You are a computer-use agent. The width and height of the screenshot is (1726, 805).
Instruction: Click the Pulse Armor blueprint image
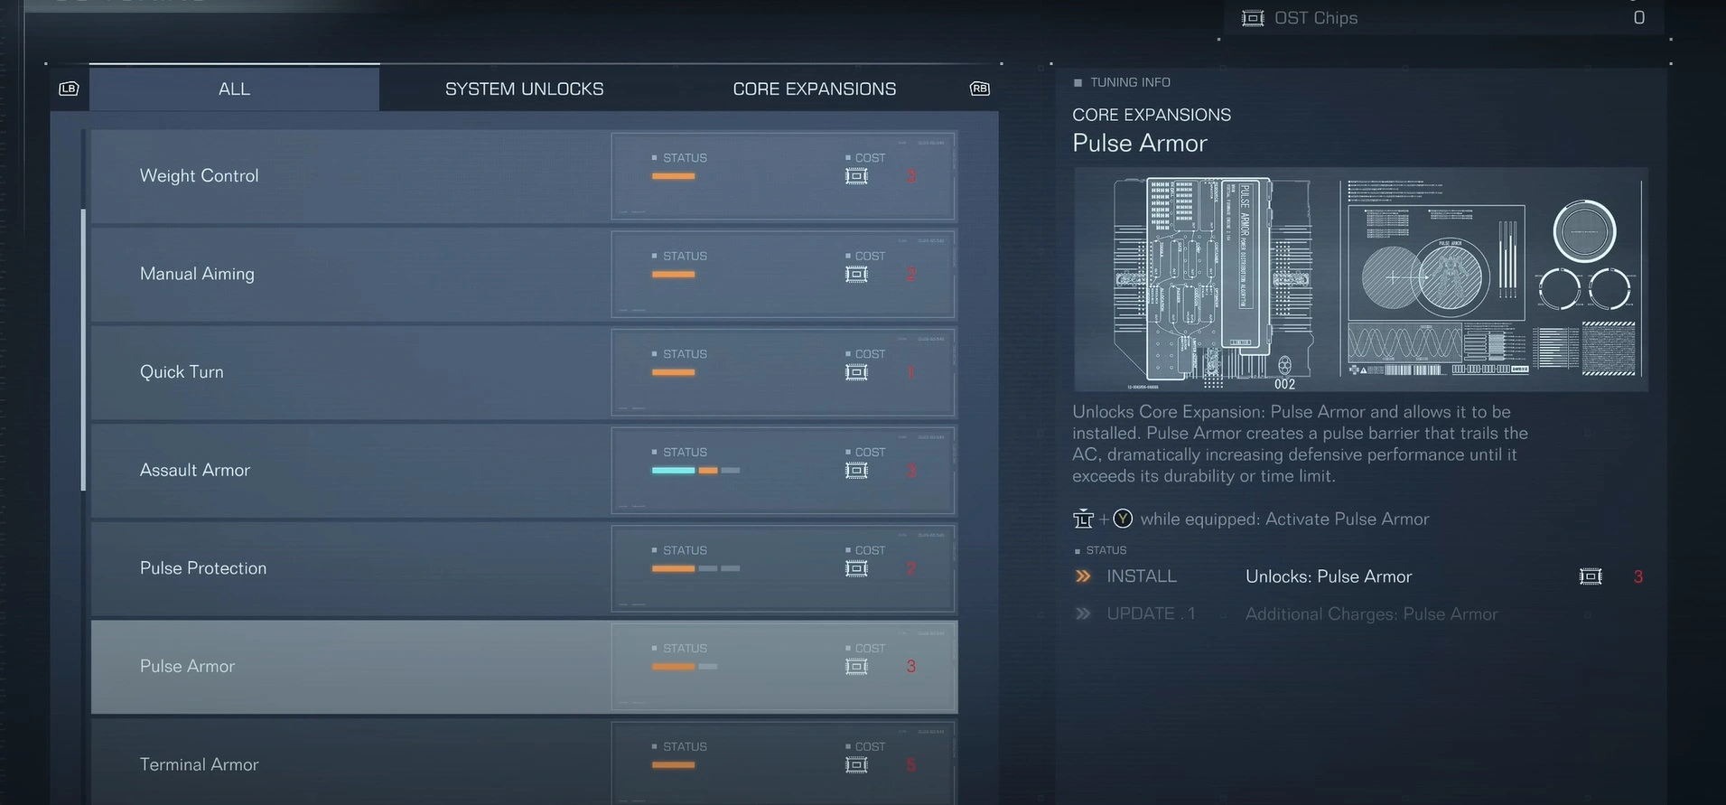point(1359,279)
